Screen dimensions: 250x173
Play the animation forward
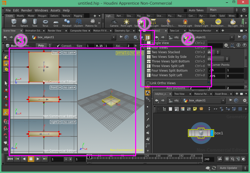tap(38, 159)
